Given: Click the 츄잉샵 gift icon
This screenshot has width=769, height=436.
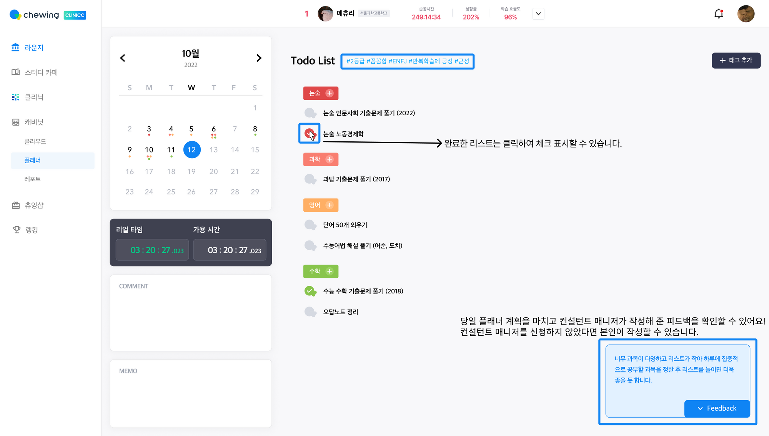Looking at the screenshot, I should pyautogui.click(x=16, y=205).
